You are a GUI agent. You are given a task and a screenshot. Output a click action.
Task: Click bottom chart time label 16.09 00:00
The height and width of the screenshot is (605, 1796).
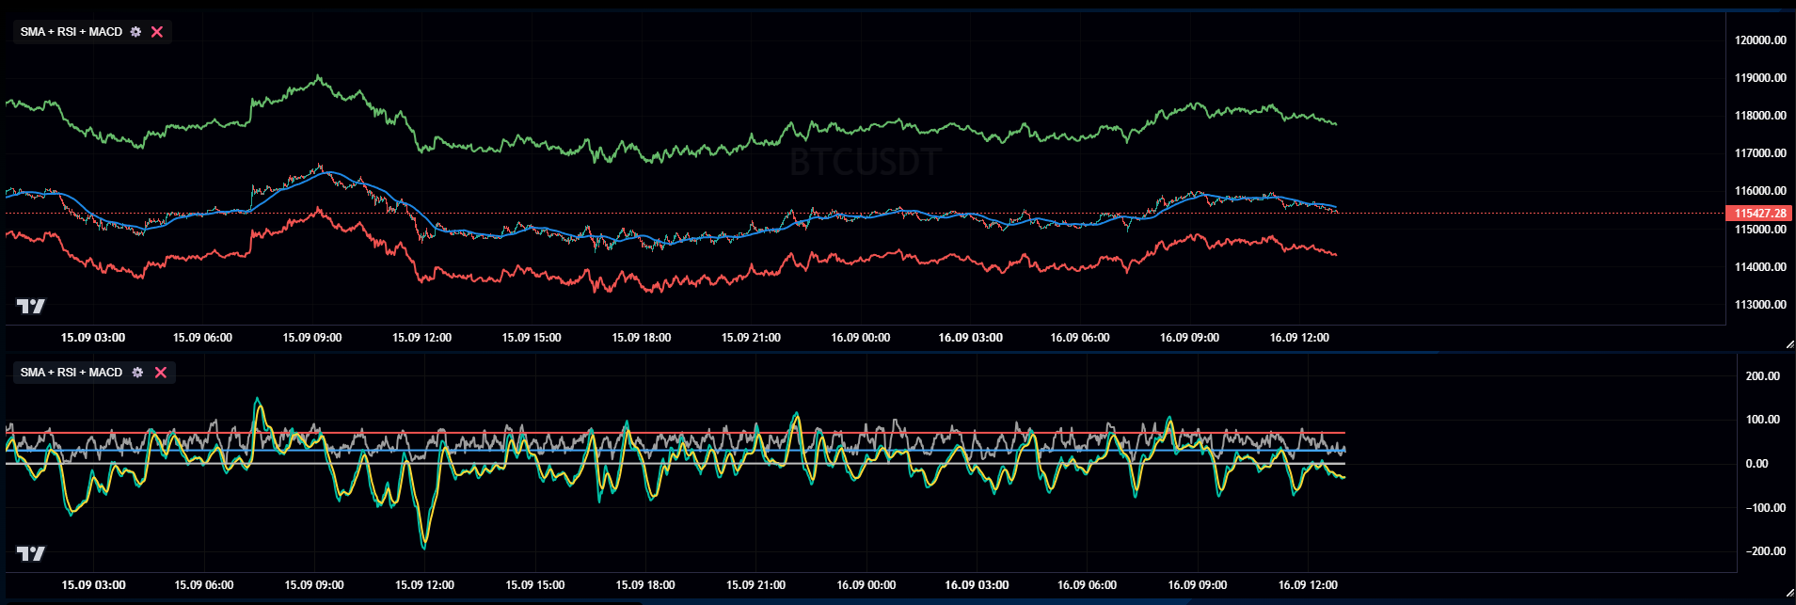pyautogui.click(x=866, y=585)
